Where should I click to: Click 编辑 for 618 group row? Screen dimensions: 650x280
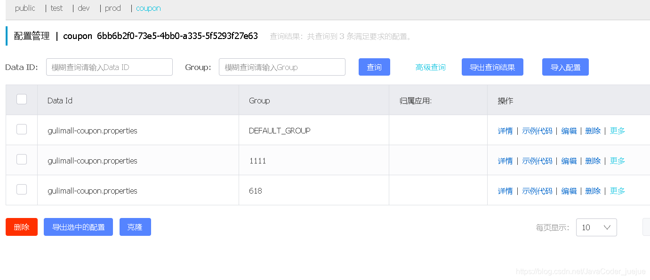(x=569, y=191)
